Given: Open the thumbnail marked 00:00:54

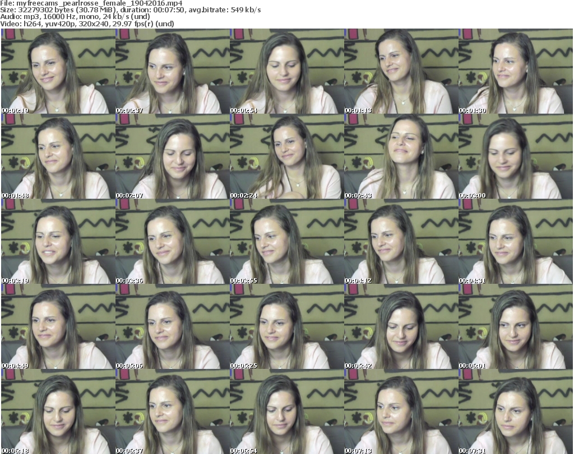Looking at the screenshot, I should [x=286, y=71].
